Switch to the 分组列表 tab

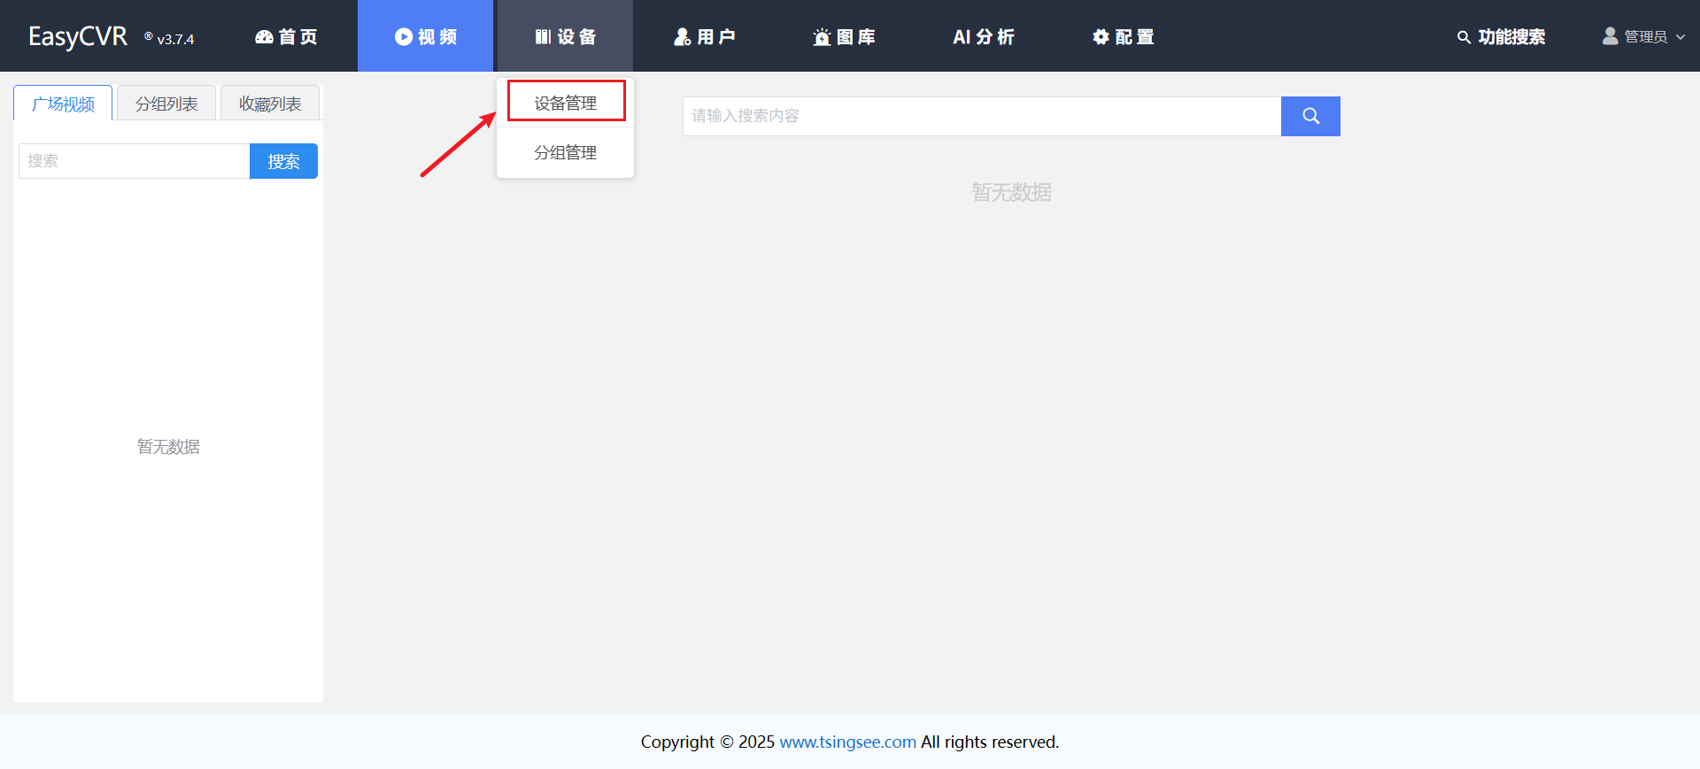tap(166, 104)
